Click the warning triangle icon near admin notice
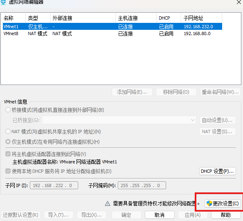 click(108, 204)
